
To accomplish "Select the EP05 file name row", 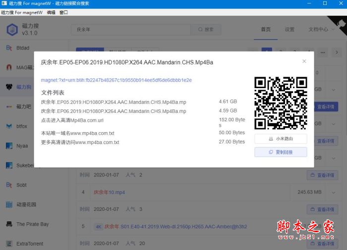I will click(114, 102).
